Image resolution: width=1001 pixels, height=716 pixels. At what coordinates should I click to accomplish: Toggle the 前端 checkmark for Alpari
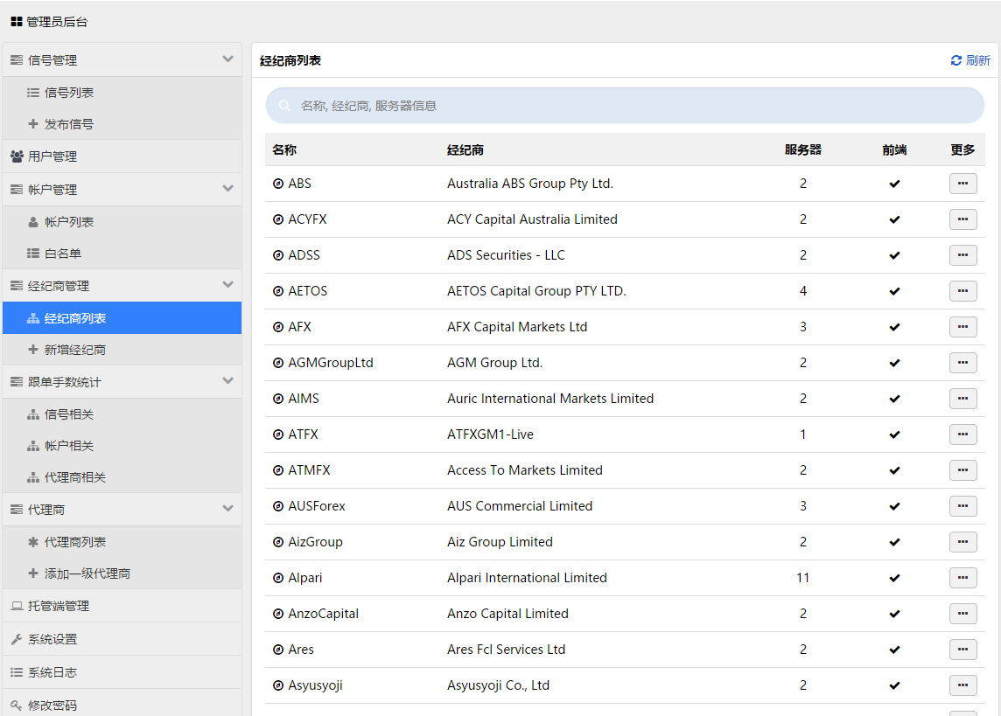click(x=894, y=578)
